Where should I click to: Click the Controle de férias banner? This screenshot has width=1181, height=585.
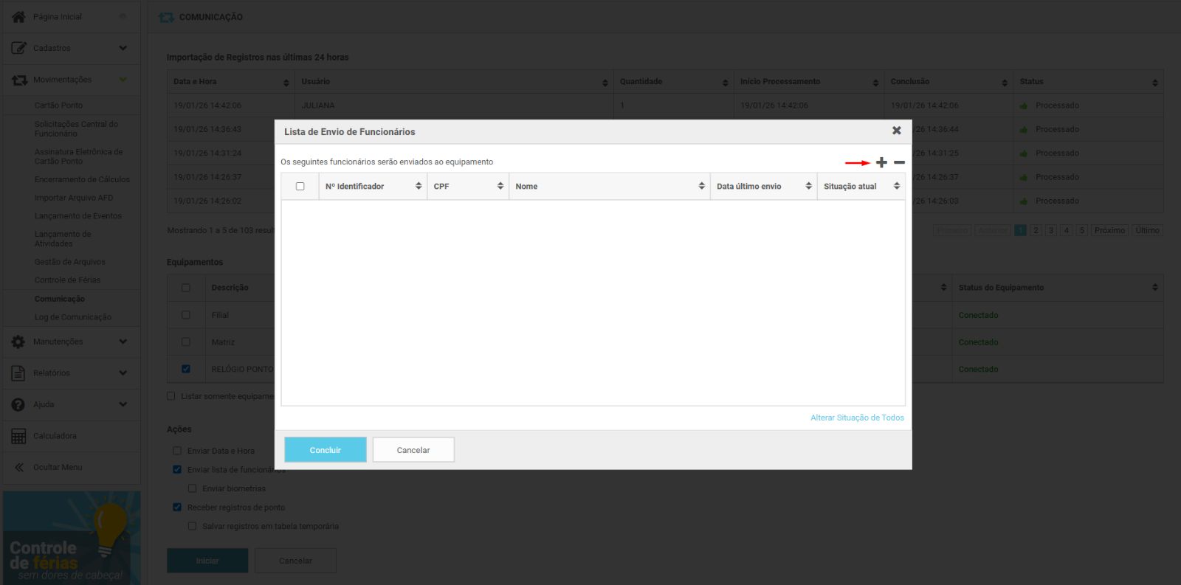point(72,538)
